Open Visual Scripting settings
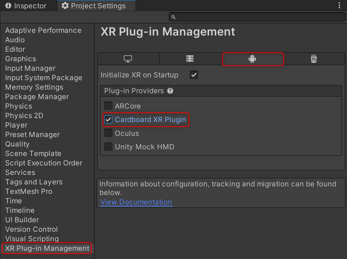 click(x=32, y=239)
